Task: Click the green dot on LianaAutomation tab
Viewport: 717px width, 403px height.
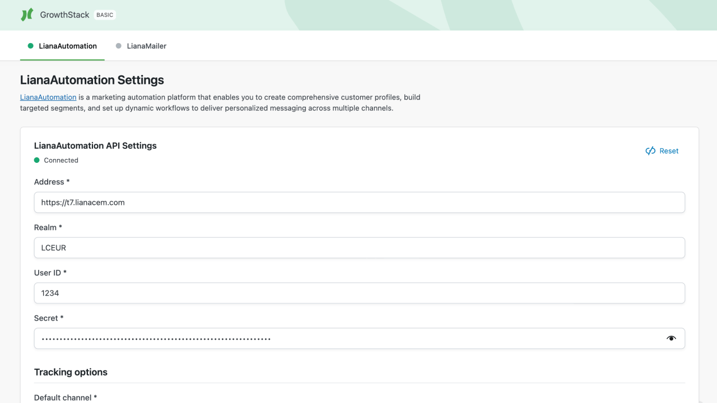Action: point(31,46)
